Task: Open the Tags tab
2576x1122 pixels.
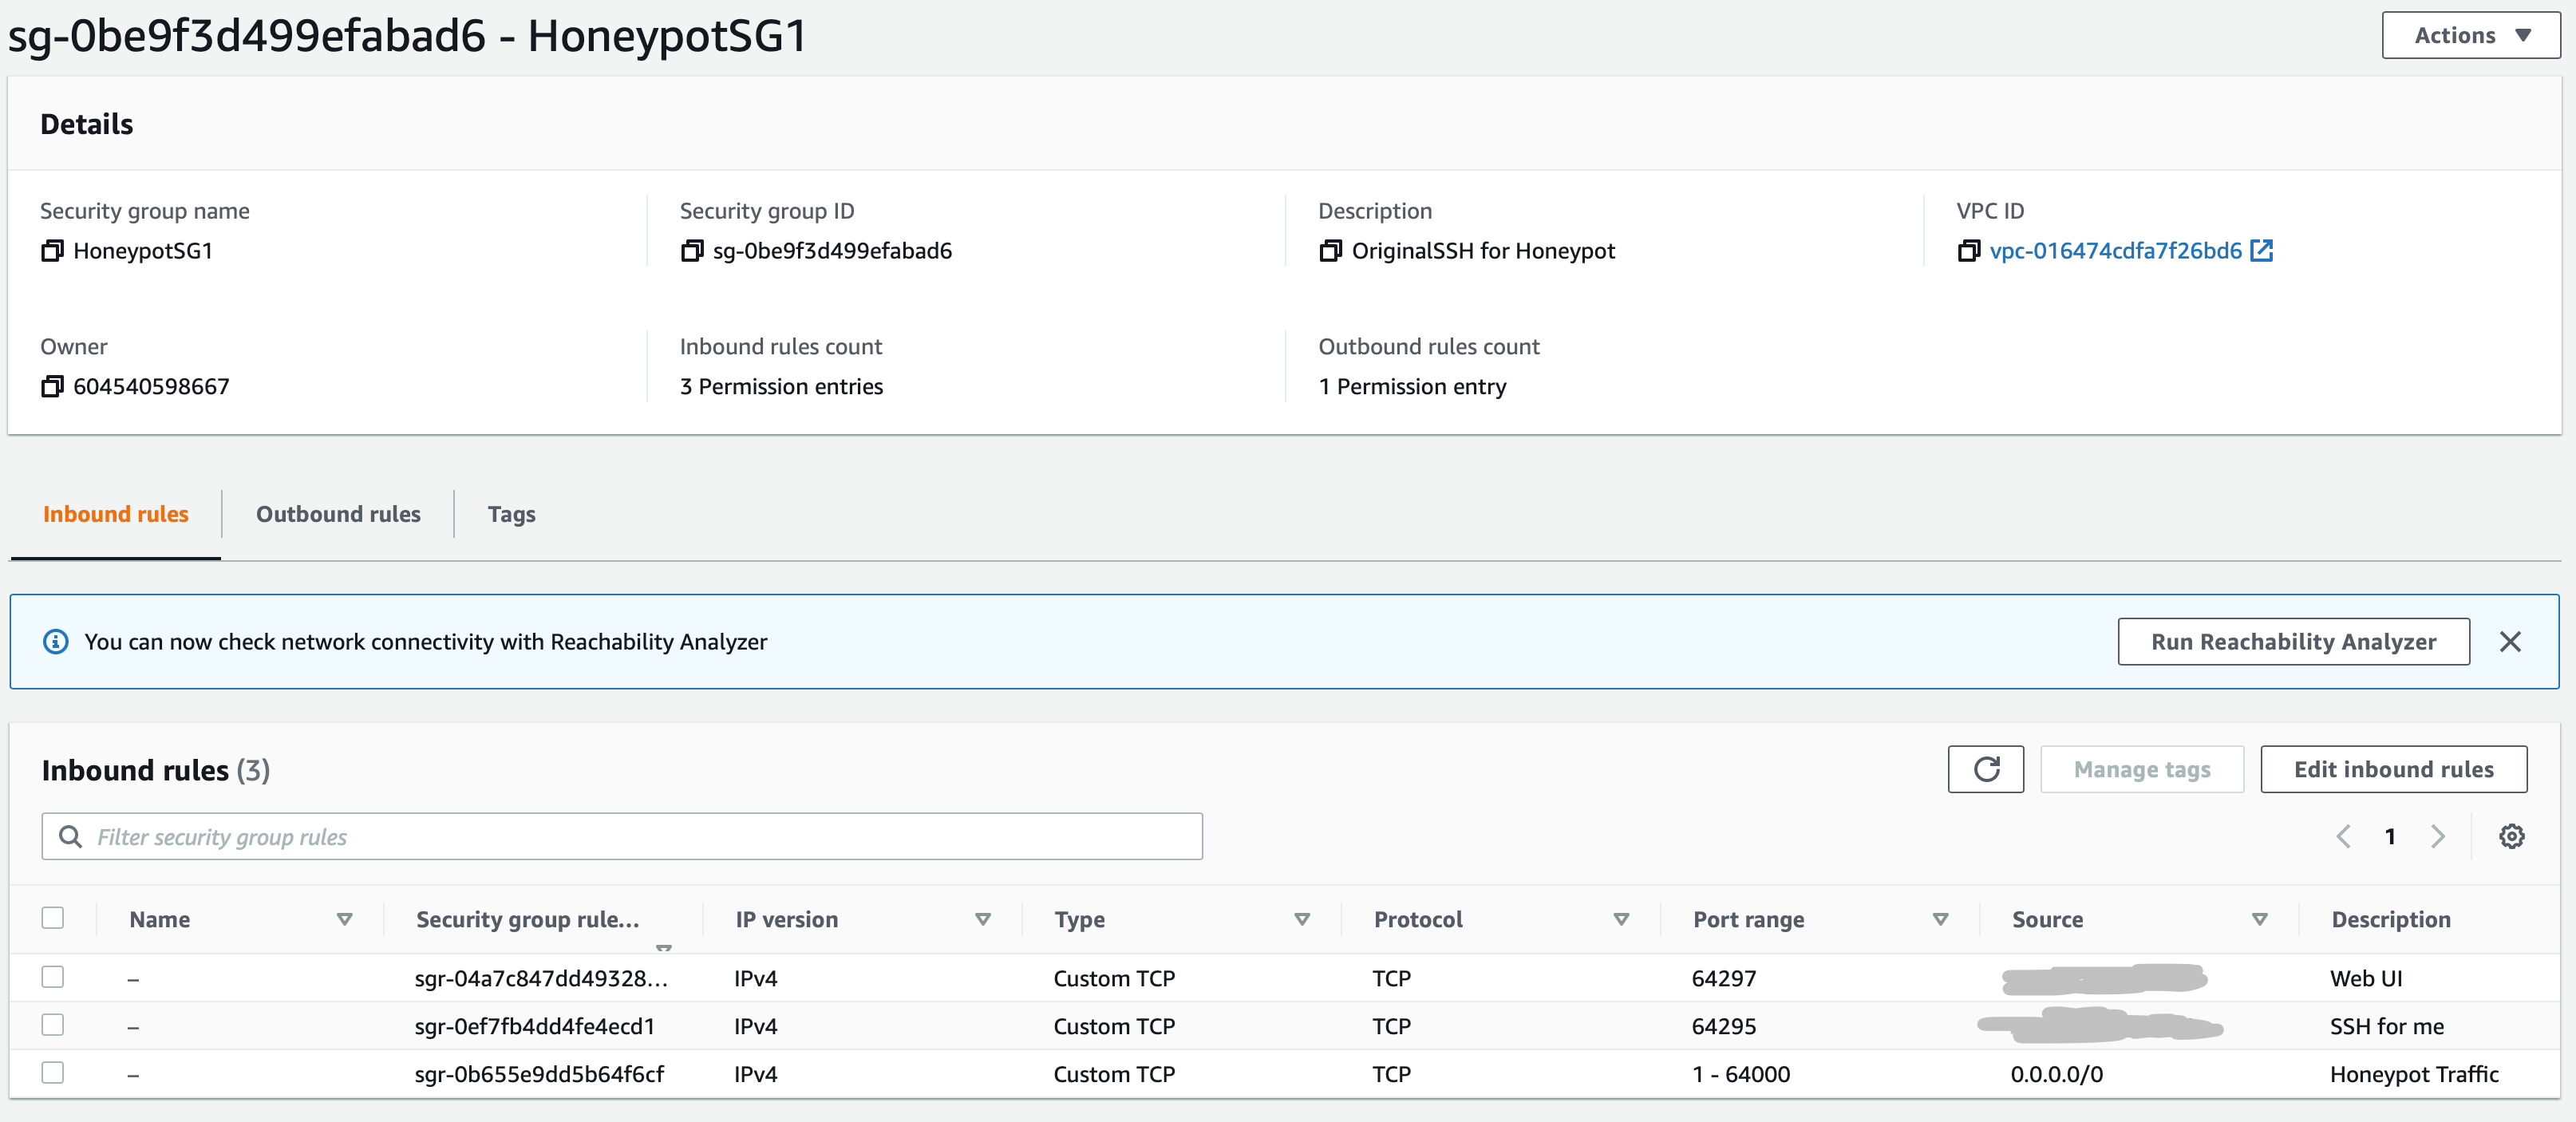Action: pos(511,514)
